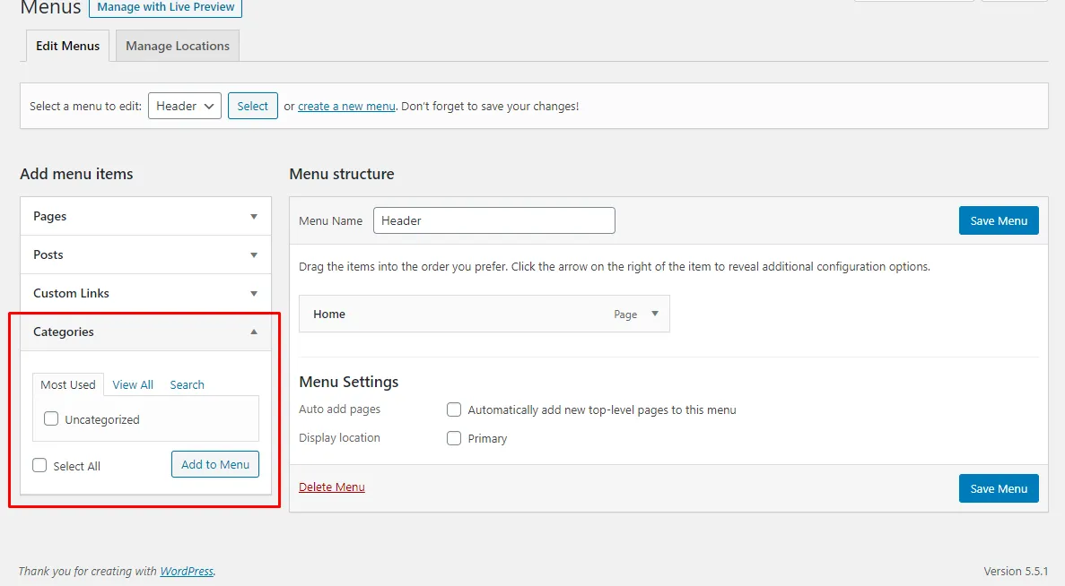Screen dimensions: 1065x586
Task: Open the Select a menu dropdown
Action: click(185, 106)
